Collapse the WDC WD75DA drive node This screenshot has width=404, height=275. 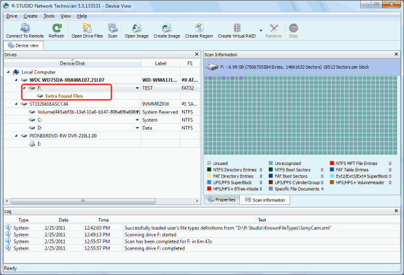point(17,80)
